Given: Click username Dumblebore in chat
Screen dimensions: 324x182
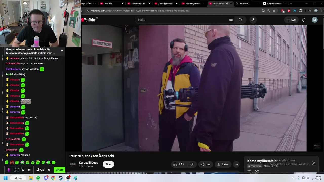Looking at the screenshot, I should [13, 69].
